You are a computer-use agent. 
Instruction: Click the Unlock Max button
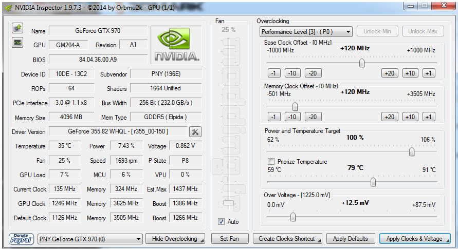point(423,31)
